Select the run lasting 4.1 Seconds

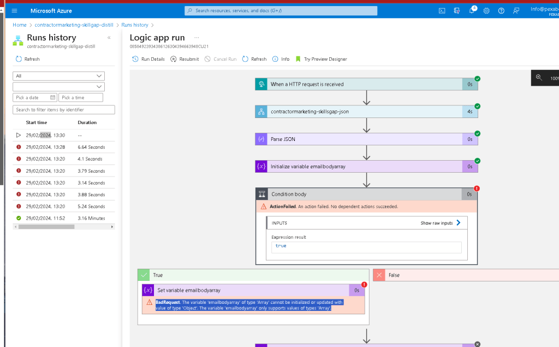pos(64,159)
